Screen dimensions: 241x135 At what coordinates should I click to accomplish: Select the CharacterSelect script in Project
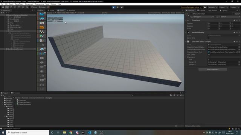pyautogui.click(x=23, y=102)
